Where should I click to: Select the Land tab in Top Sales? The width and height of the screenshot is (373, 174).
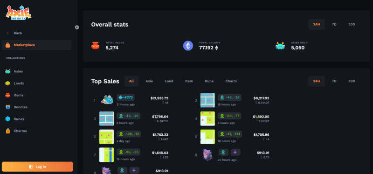pos(169,81)
